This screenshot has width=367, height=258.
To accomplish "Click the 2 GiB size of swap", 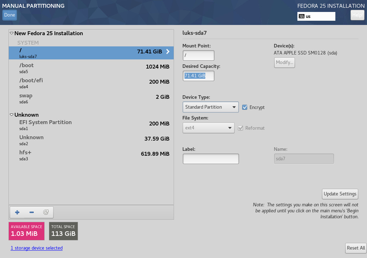I will [163, 97].
